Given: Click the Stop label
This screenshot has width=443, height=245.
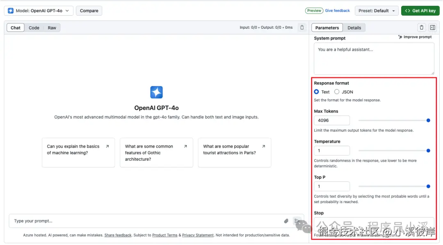Looking at the screenshot, I should pos(319,213).
